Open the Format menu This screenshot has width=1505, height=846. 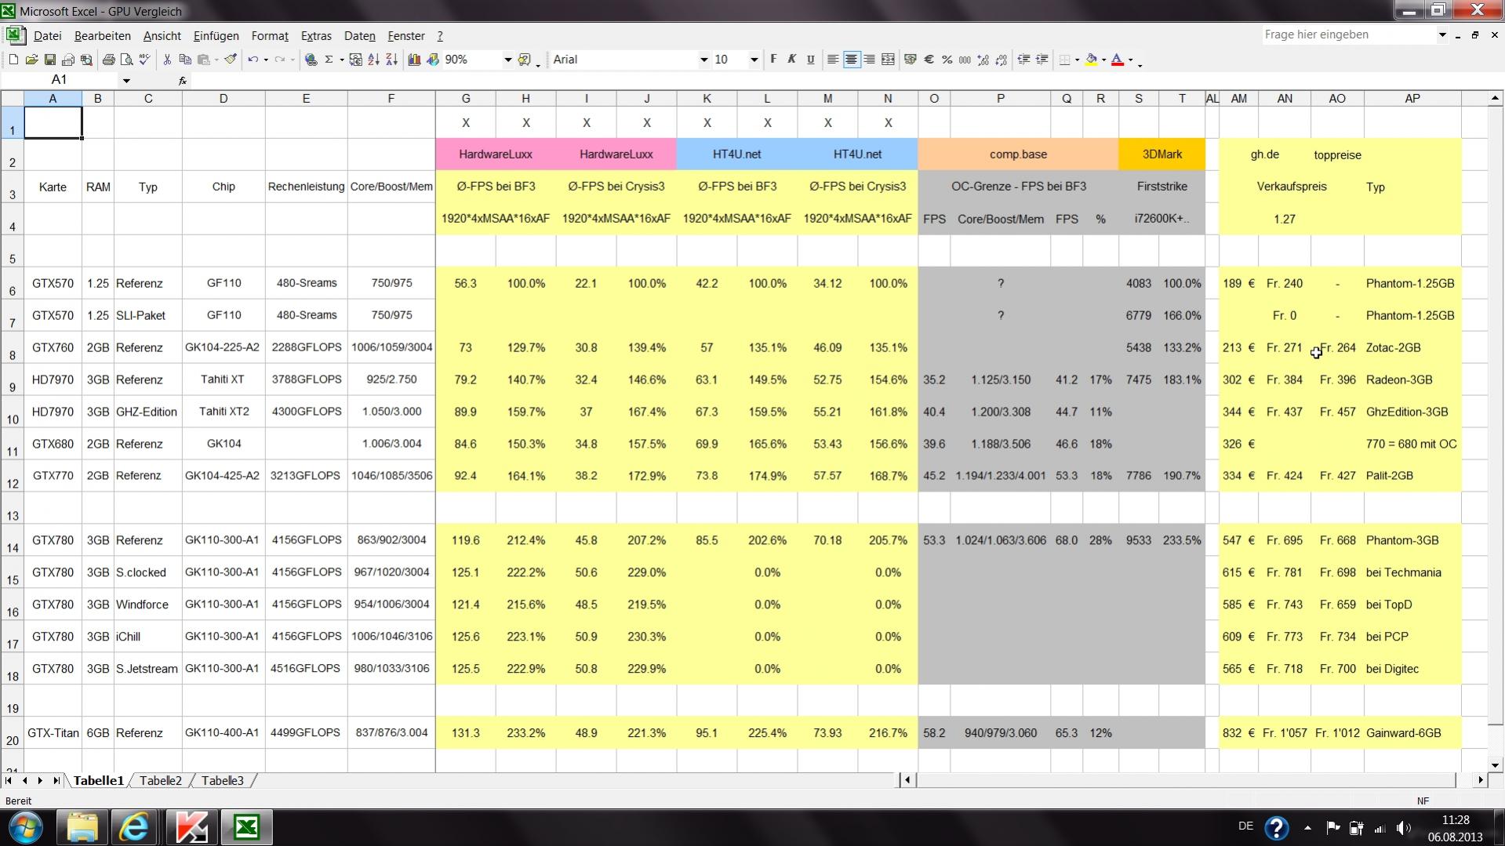pos(269,36)
